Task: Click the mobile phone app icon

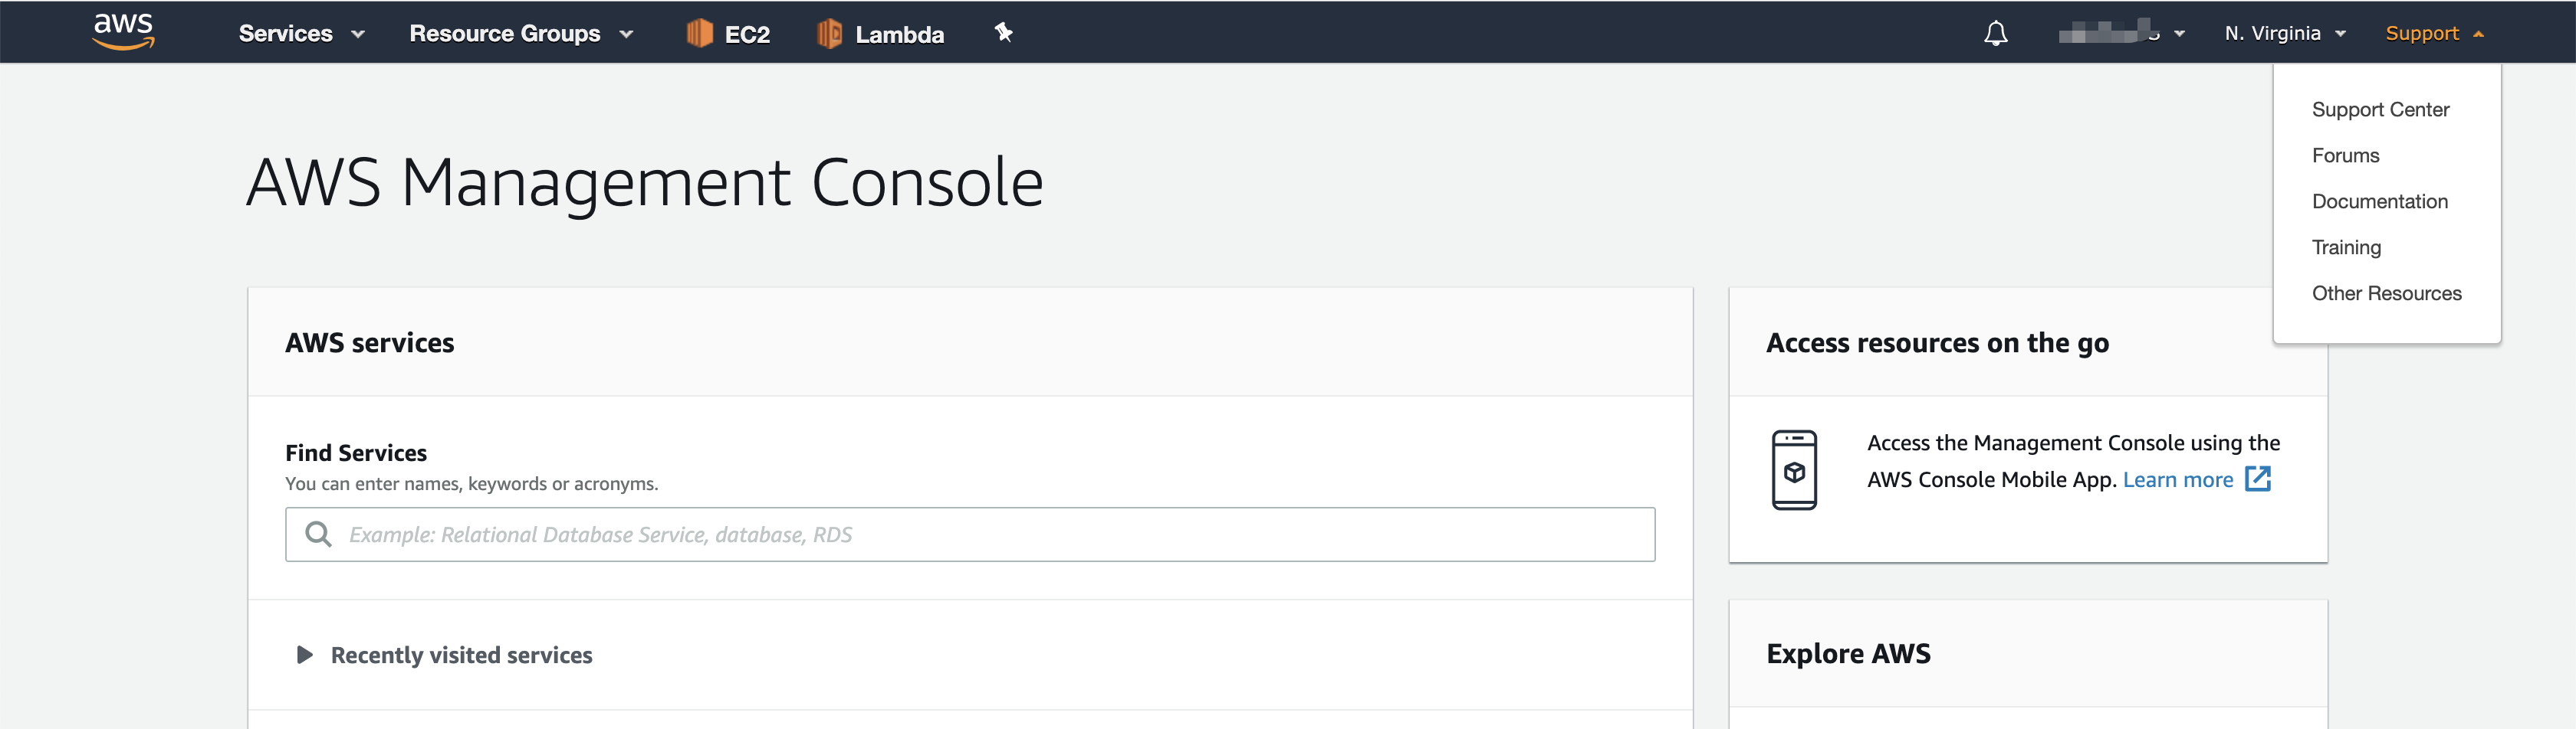Action: [1794, 470]
